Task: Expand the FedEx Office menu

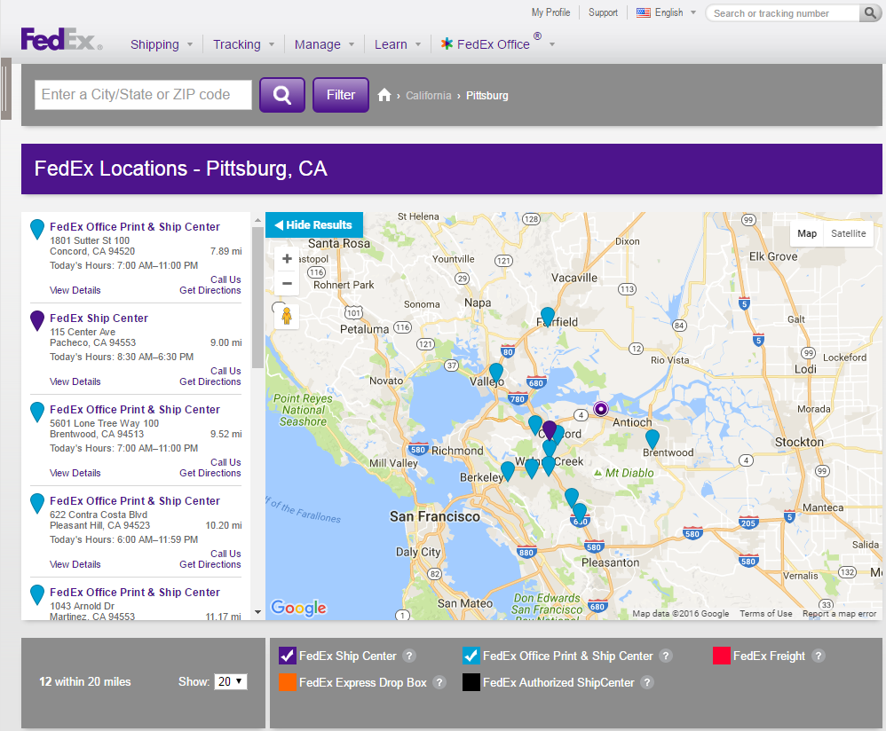Action: 497,44
